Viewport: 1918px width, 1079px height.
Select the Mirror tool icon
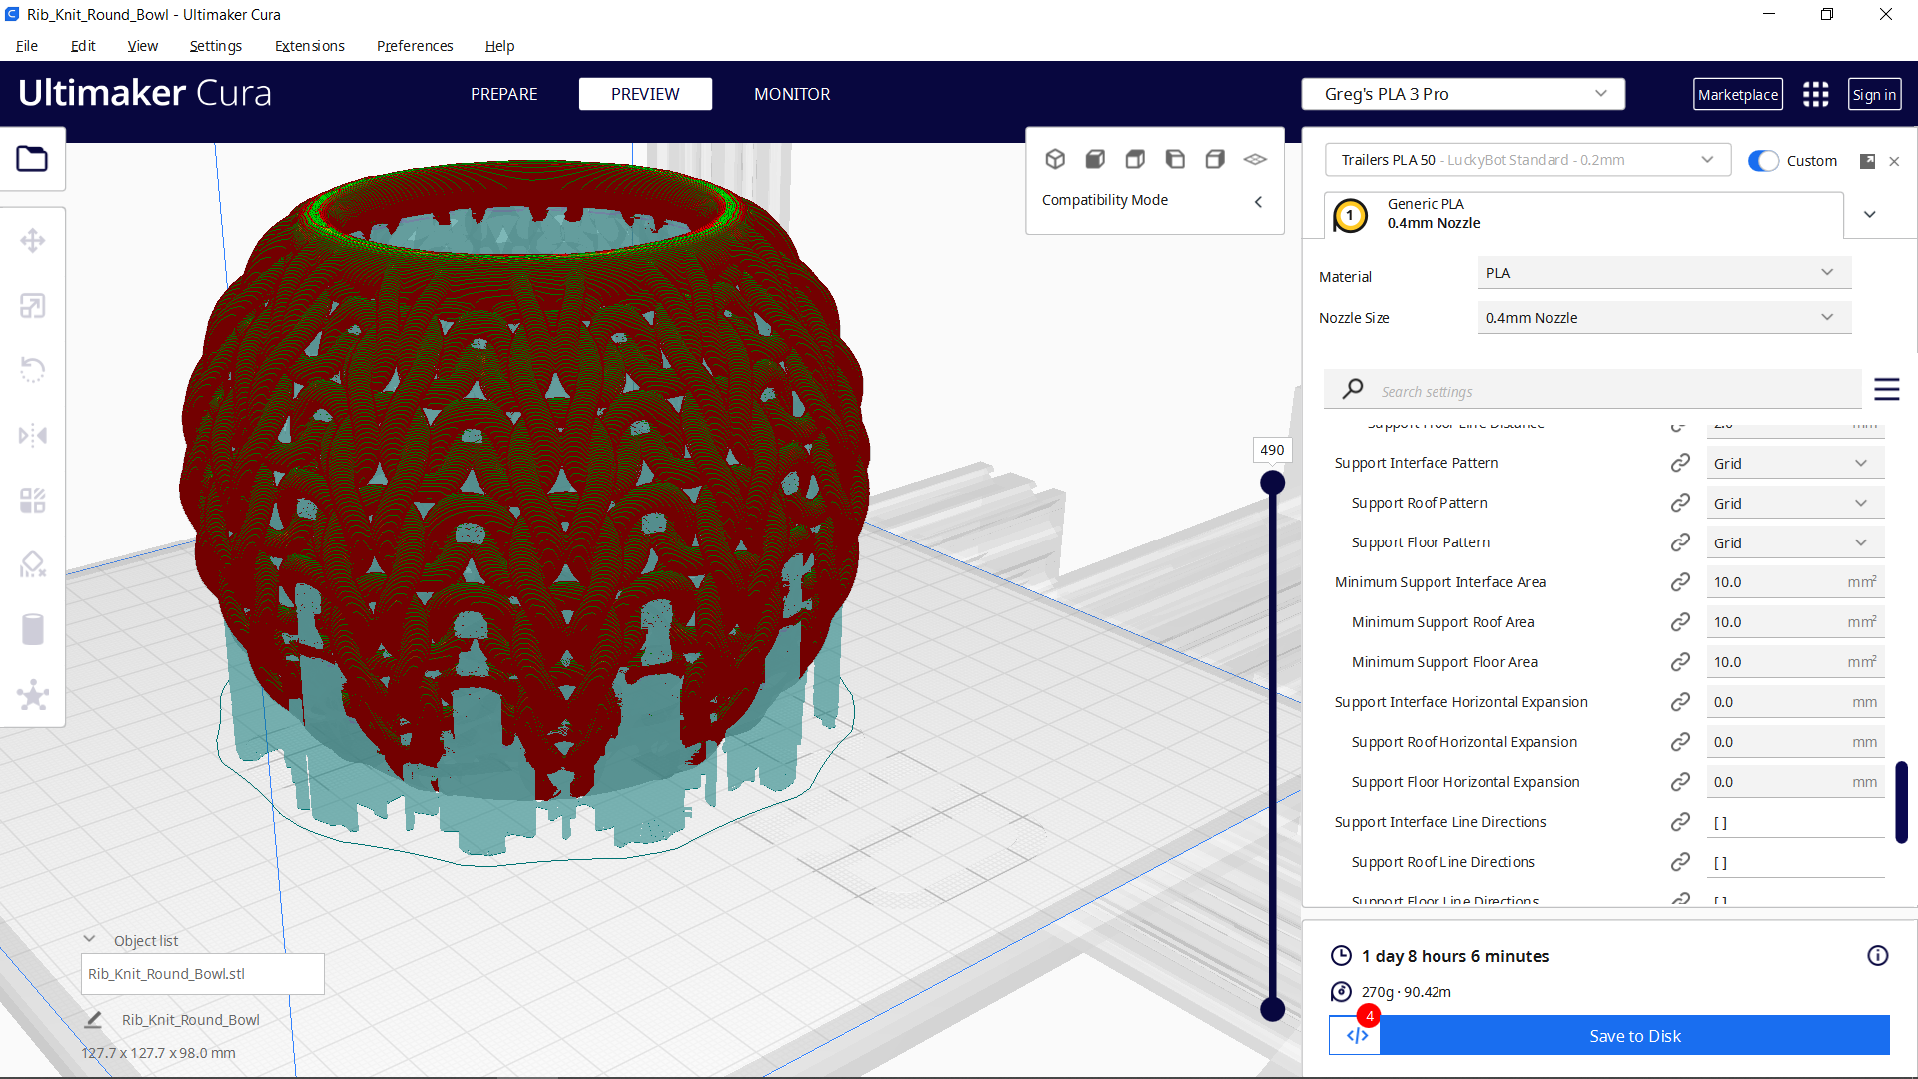pos(32,435)
